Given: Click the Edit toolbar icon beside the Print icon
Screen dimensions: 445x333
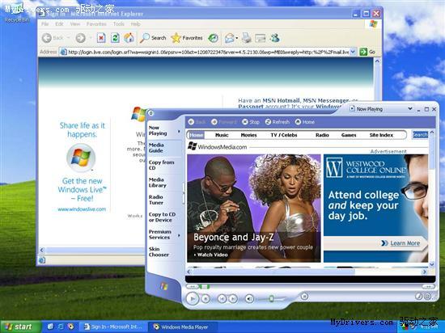Looking at the screenshot, I should [x=261, y=38].
